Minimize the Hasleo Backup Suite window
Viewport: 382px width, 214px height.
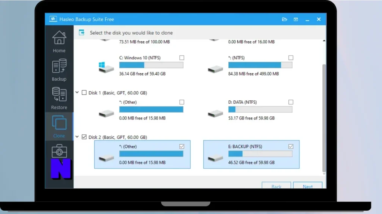(307, 20)
